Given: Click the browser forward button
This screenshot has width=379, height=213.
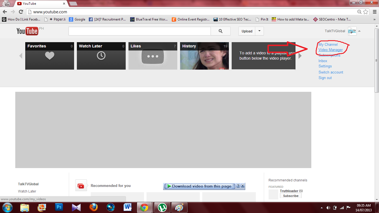Looking at the screenshot, I should (13, 12).
